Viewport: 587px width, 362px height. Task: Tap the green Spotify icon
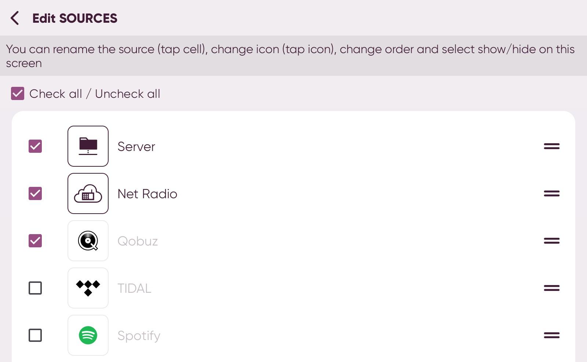point(88,335)
